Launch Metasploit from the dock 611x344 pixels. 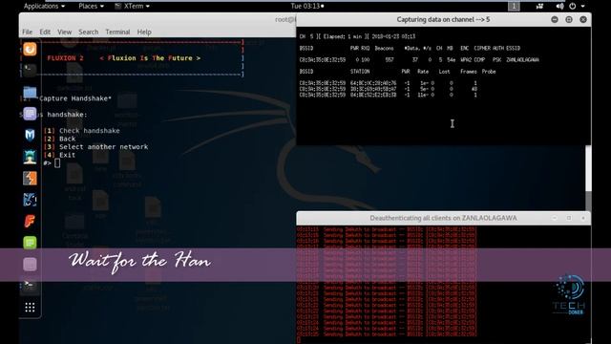pos(30,135)
